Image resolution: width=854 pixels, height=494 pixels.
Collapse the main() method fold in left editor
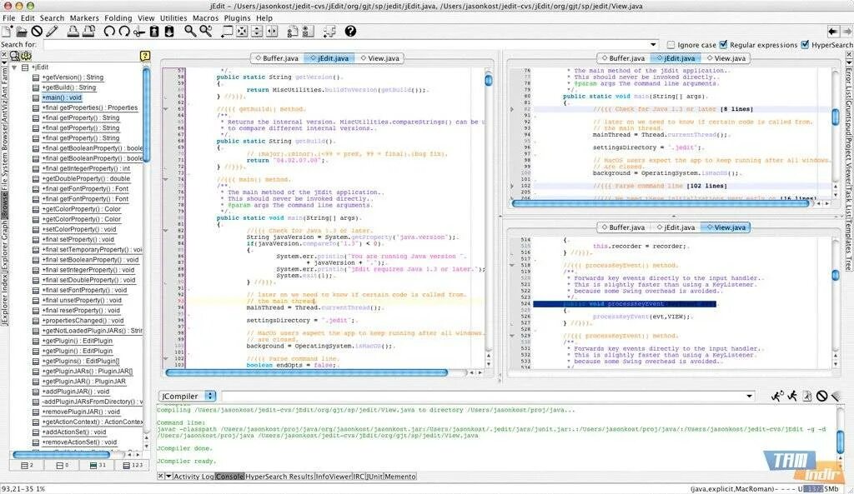166,180
